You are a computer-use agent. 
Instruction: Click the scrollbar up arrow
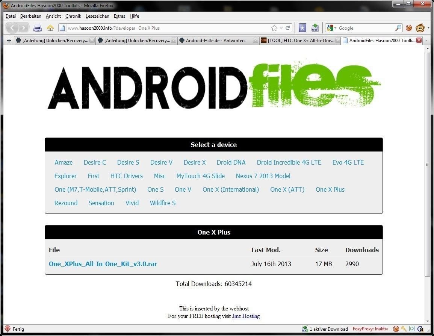(x=427, y=48)
